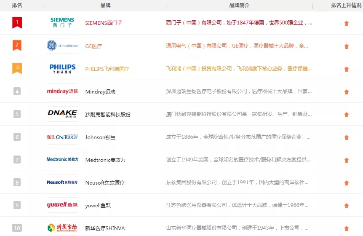Click the red rank 1 ribbon badge

pyautogui.click(x=17, y=22)
